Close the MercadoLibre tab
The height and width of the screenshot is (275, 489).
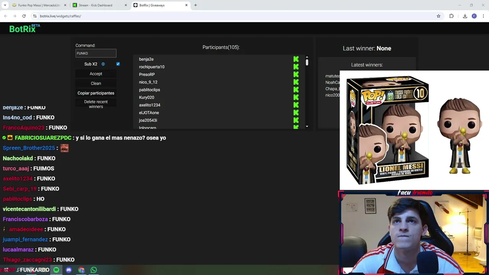(x=65, y=5)
